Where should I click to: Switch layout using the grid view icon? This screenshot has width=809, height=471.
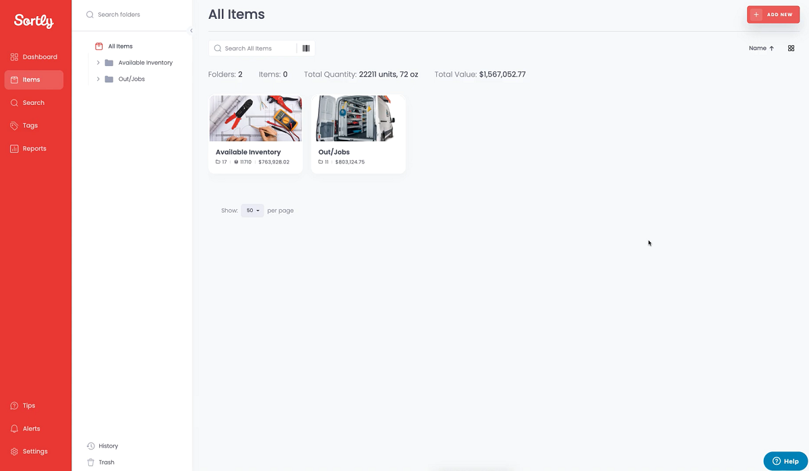click(x=791, y=48)
